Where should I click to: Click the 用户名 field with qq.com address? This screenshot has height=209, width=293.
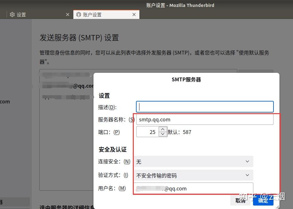tap(194, 188)
